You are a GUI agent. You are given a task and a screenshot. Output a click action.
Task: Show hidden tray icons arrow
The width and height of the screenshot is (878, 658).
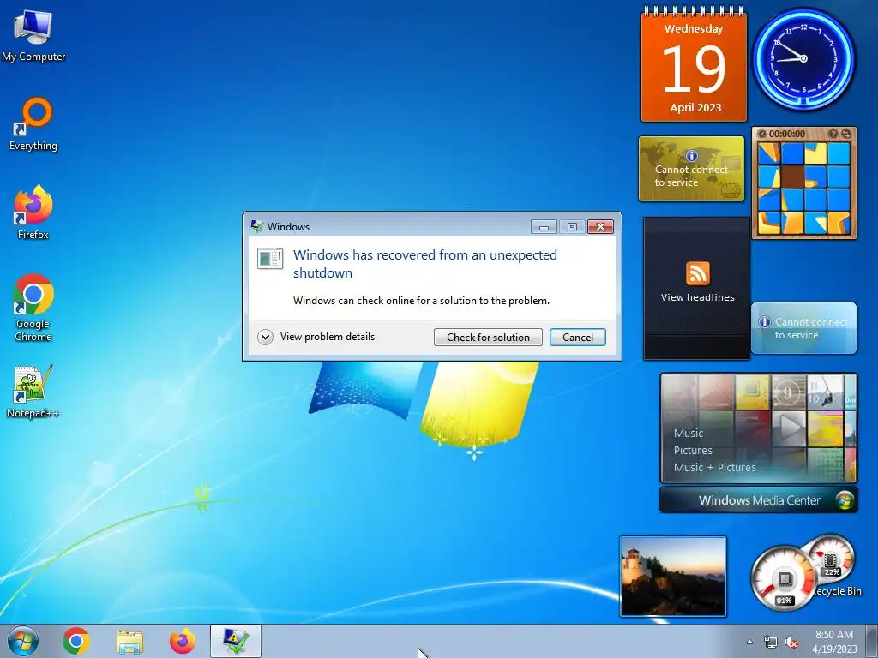click(749, 642)
